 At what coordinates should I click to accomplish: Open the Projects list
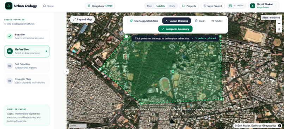[x=189, y=6]
